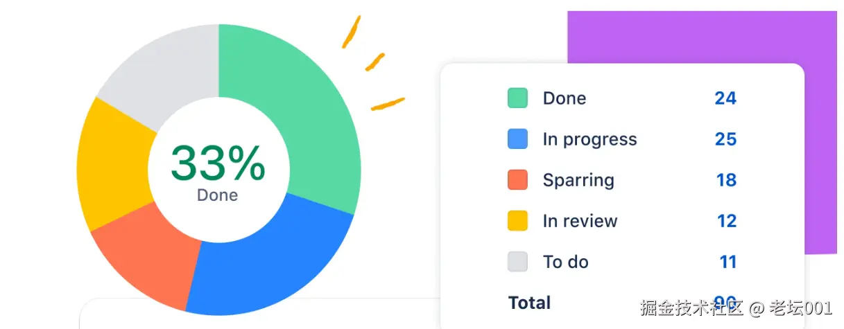Open the In progress count 25
Image resolution: width=844 pixels, height=329 pixels.
725,139
